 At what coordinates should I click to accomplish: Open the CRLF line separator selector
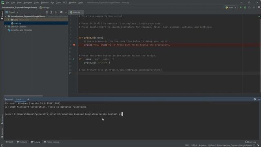click(x=187, y=145)
